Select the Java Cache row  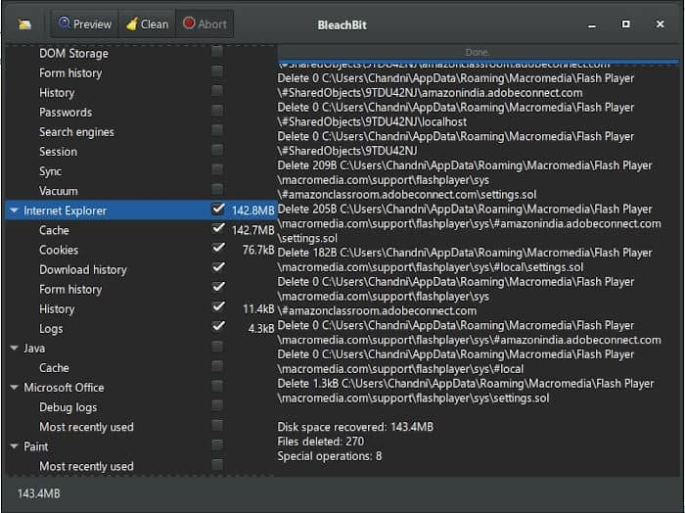(141, 368)
